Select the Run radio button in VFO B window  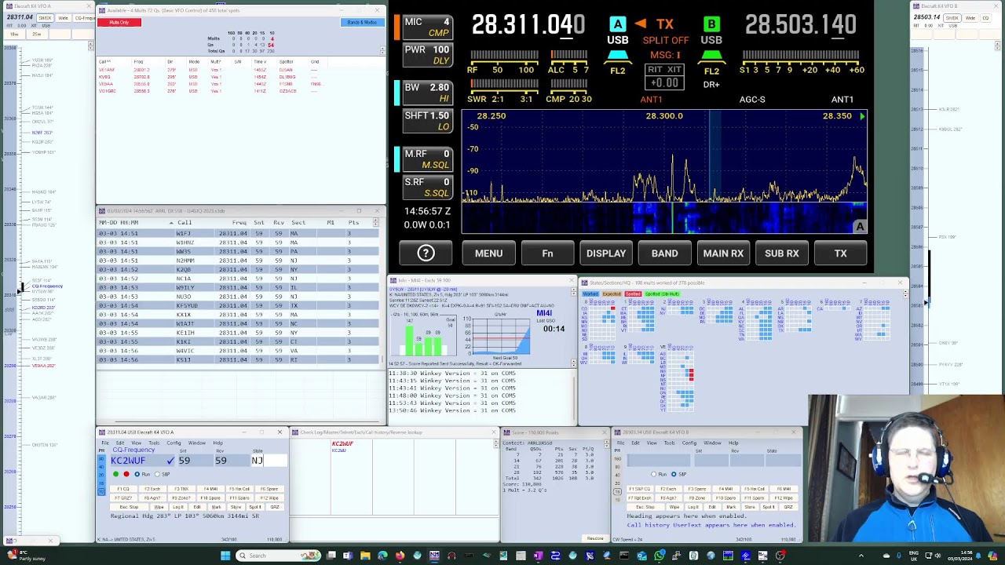654,474
